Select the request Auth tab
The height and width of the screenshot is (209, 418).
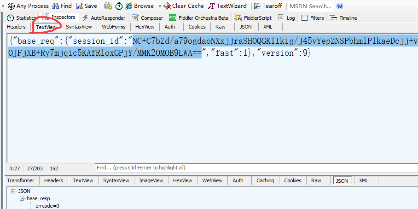click(170, 27)
